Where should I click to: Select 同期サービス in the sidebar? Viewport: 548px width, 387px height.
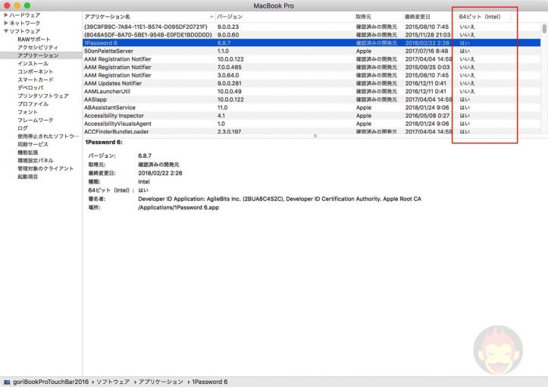coord(33,144)
